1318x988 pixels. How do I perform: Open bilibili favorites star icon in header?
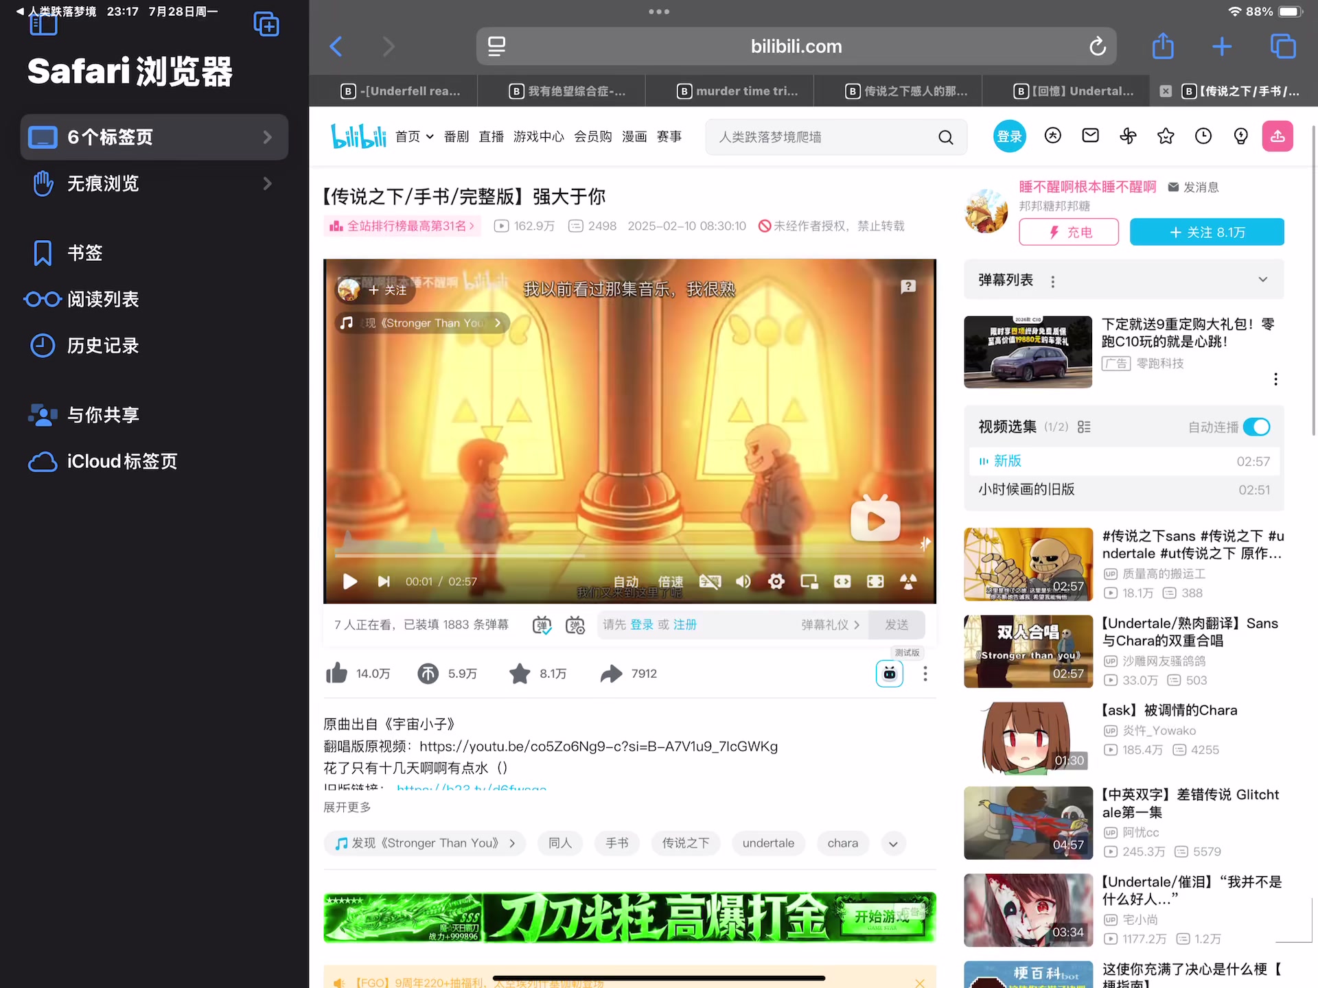click(x=1165, y=136)
